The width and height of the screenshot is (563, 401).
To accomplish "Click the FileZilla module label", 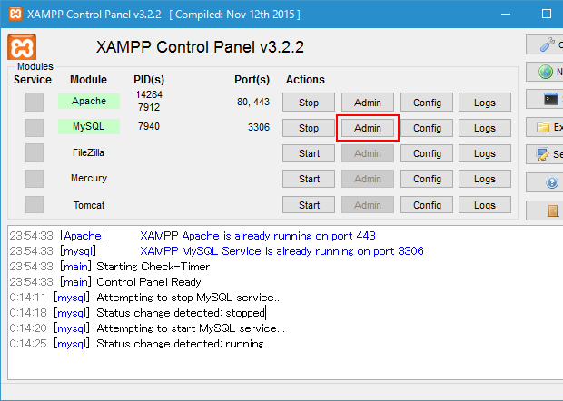I will pyautogui.click(x=88, y=152).
